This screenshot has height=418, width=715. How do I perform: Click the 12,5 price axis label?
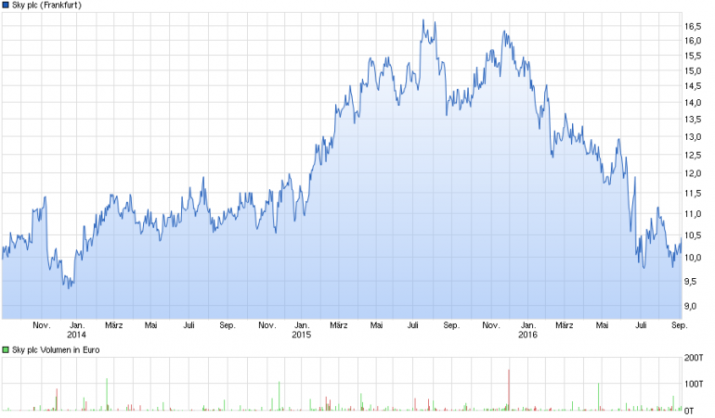click(x=693, y=155)
